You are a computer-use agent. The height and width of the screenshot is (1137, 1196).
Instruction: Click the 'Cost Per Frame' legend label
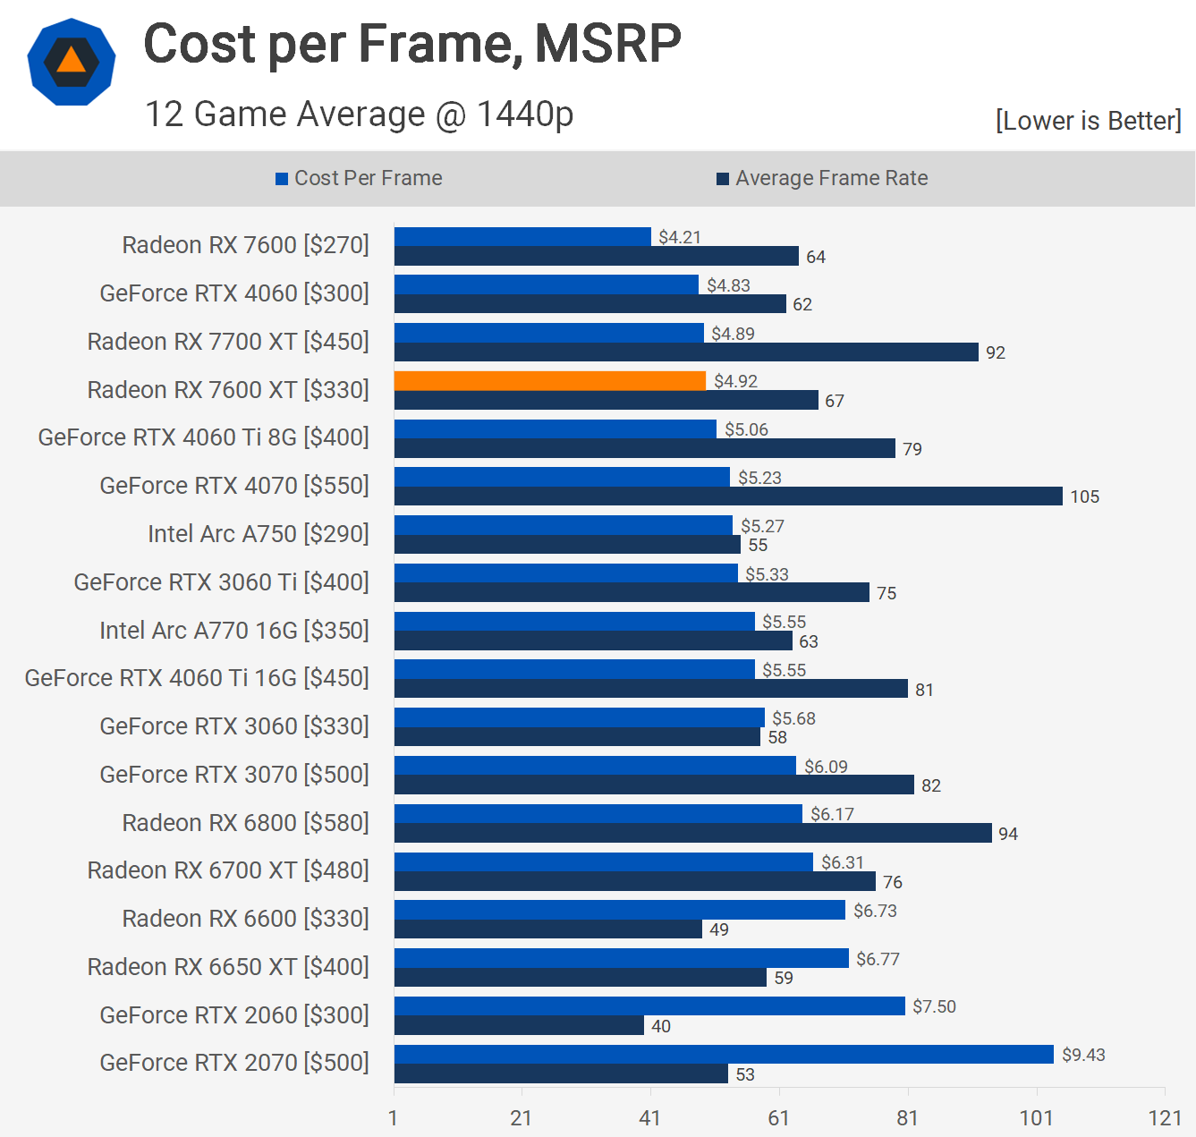click(369, 178)
